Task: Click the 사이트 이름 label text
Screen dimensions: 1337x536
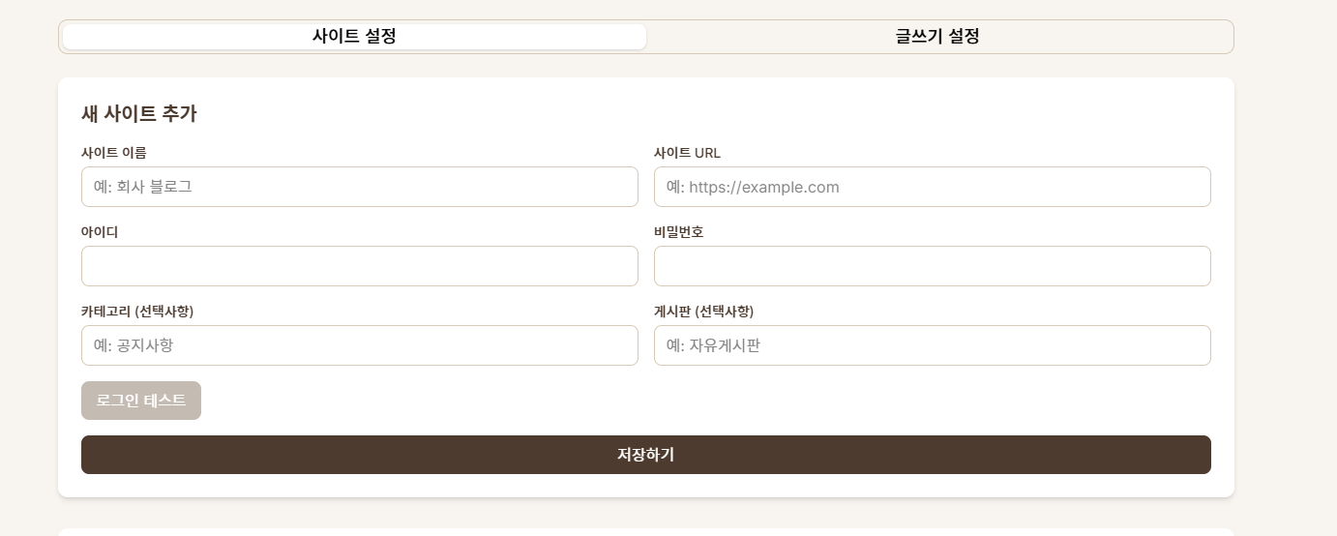Action: pos(114,153)
